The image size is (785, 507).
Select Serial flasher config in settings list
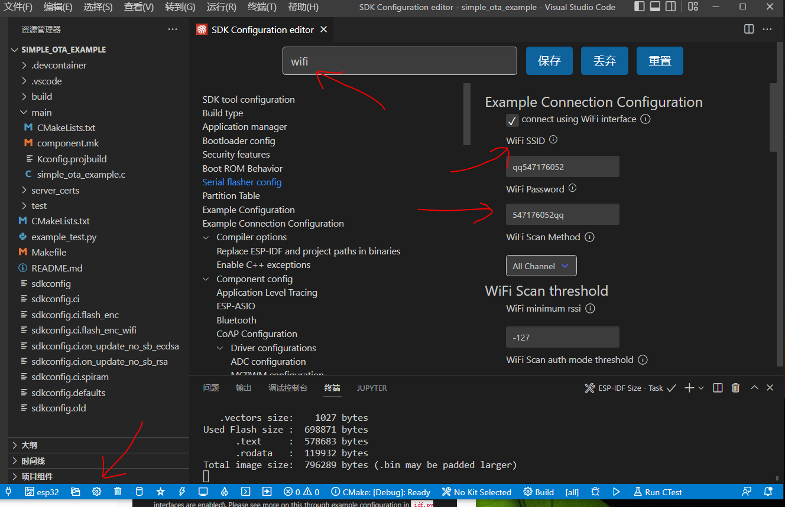coord(242,182)
